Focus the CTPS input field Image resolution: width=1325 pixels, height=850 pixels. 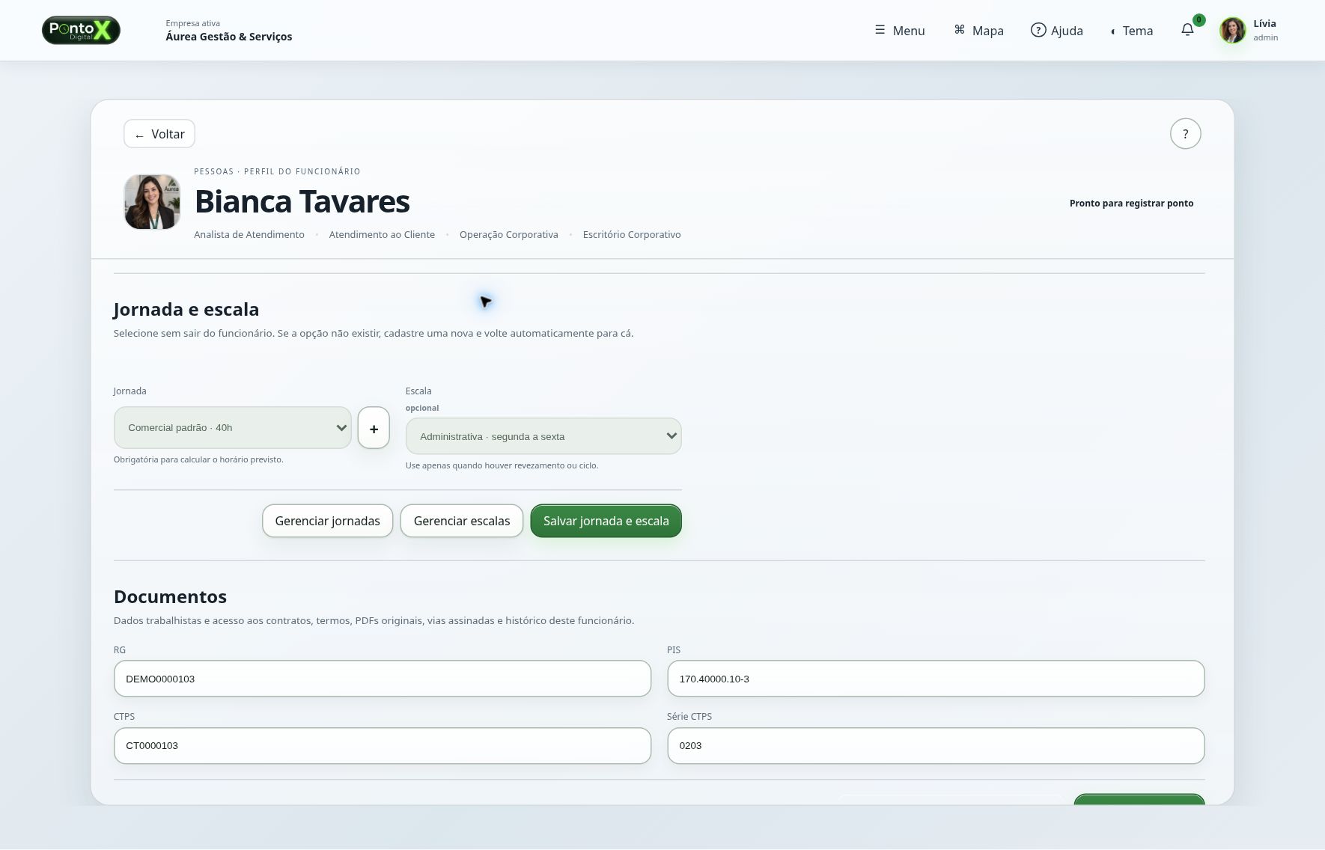point(383,745)
